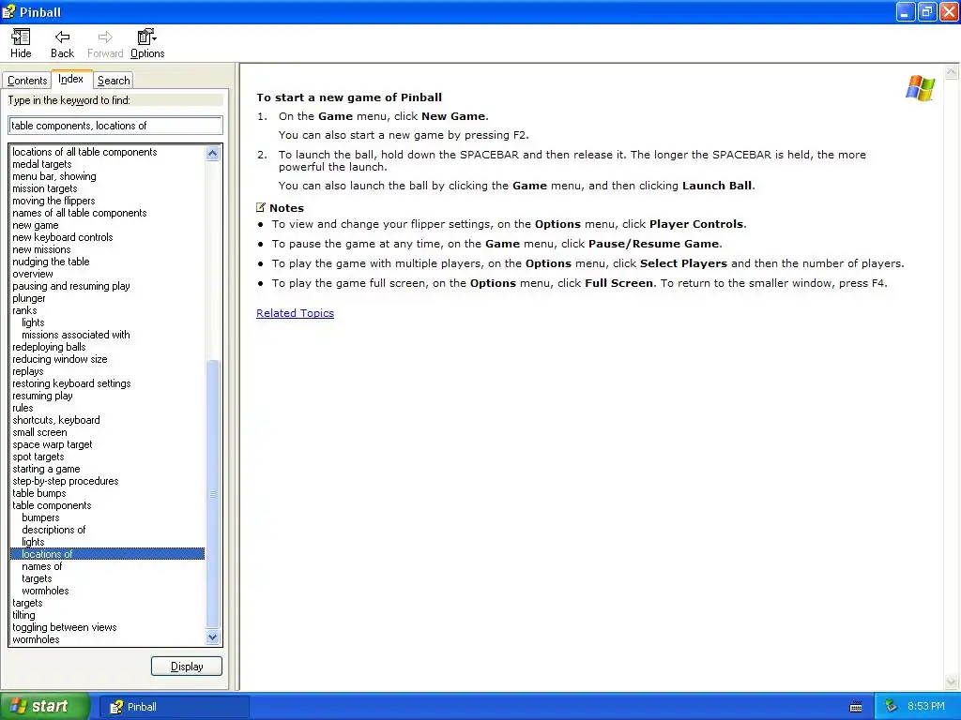Click the Notes notepad icon
The image size is (961, 720).
[x=261, y=207]
